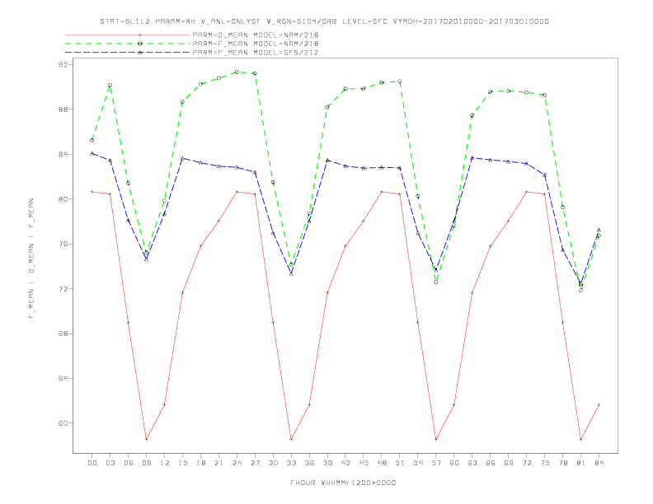This screenshot has height=504, width=653.
Task: Click y-axis tick value 76
Action: point(63,244)
